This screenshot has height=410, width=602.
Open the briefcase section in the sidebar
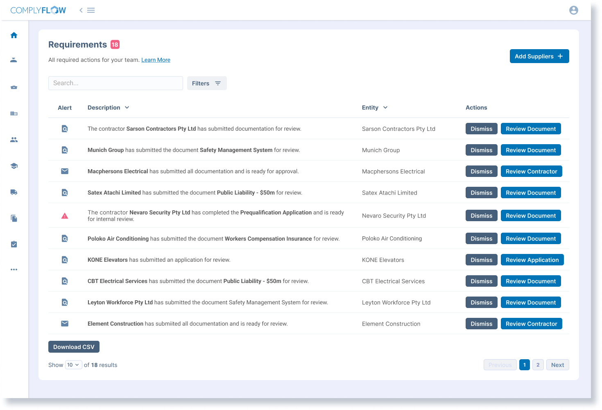pyautogui.click(x=14, y=87)
